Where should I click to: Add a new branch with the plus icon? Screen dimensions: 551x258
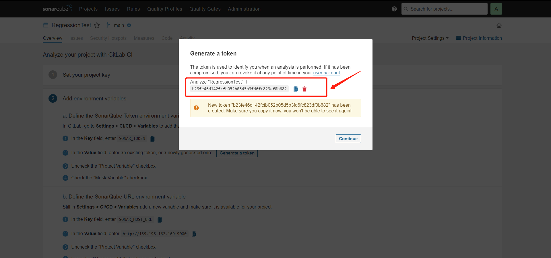tap(129, 25)
